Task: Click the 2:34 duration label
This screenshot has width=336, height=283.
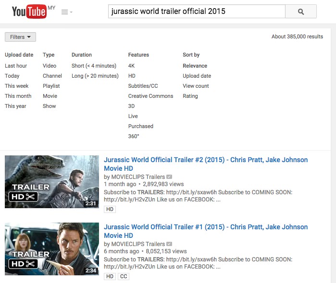Action: click(91, 271)
